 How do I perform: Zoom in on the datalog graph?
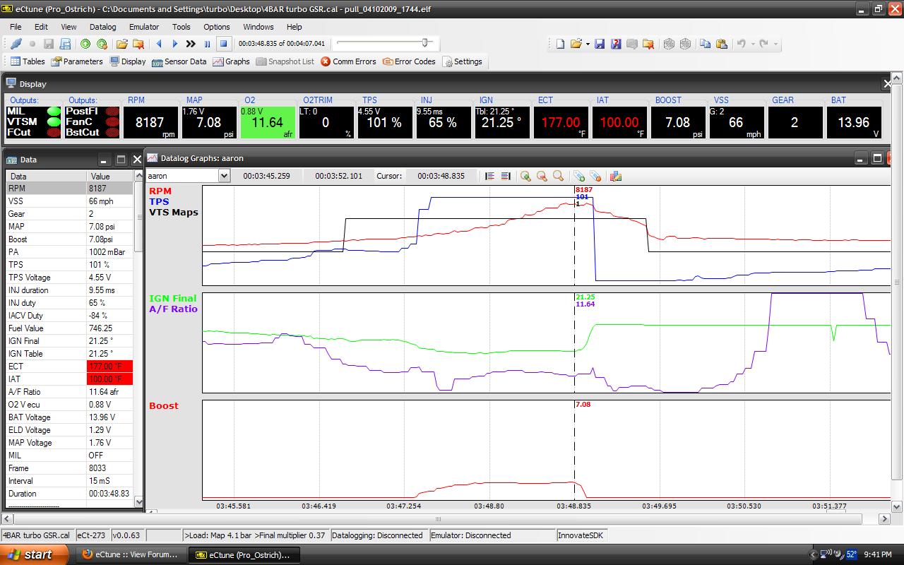pos(525,176)
